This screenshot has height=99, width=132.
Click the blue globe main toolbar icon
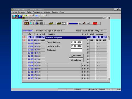pos(20,16)
